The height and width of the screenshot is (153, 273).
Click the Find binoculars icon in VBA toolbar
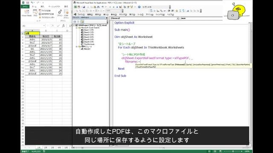(99, 7)
